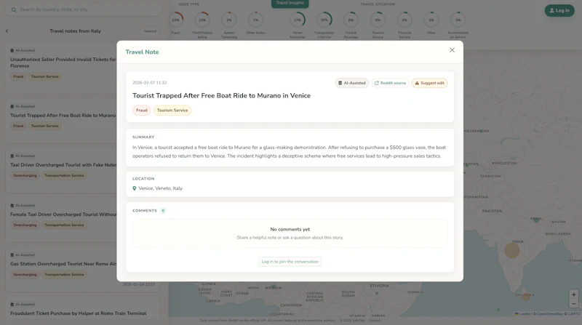Select the Fraud tag in the dialog
The width and height of the screenshot is (582, 325).
(142, 111)
